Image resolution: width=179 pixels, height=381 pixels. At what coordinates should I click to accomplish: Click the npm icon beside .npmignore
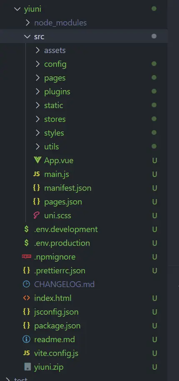(27, 256)
